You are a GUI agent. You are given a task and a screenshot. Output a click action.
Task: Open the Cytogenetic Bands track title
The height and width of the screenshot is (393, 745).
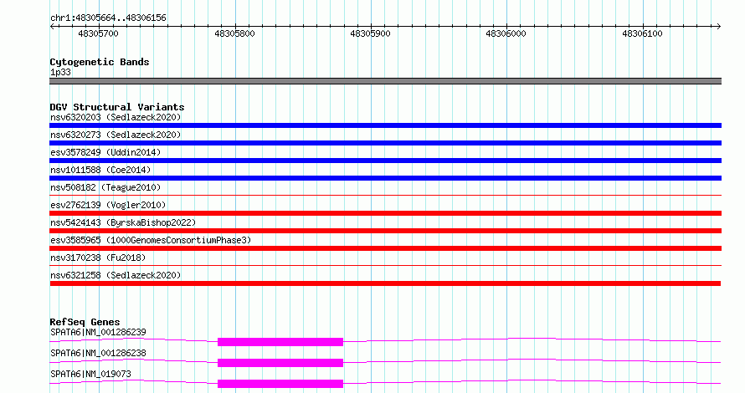click(100, 62)
